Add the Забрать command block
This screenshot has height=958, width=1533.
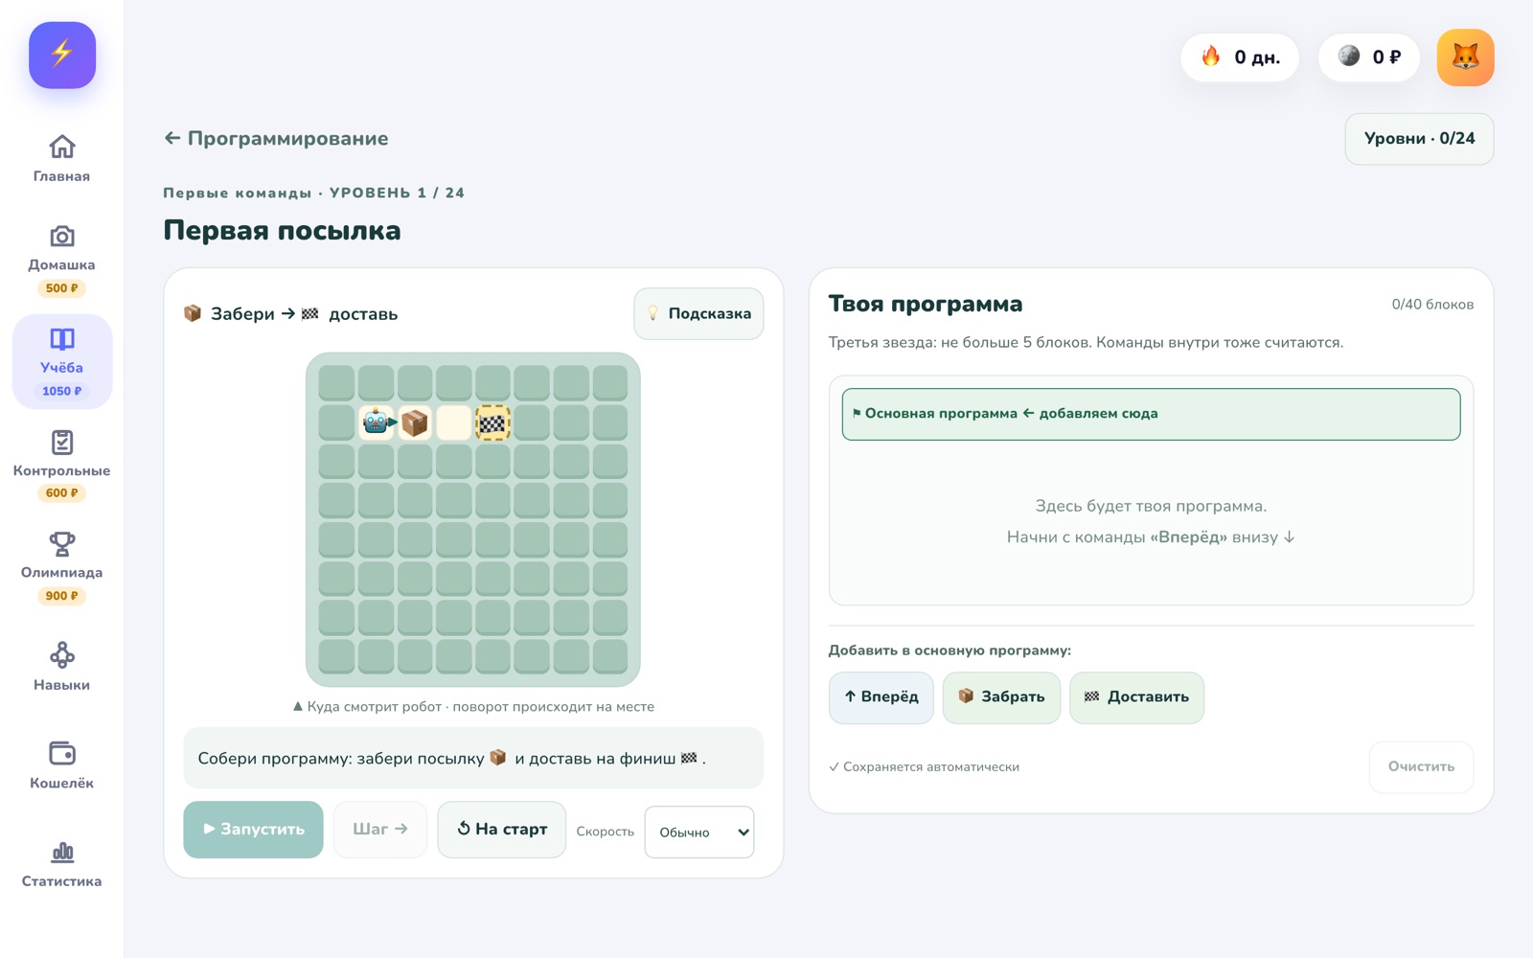coord(1001,697)
